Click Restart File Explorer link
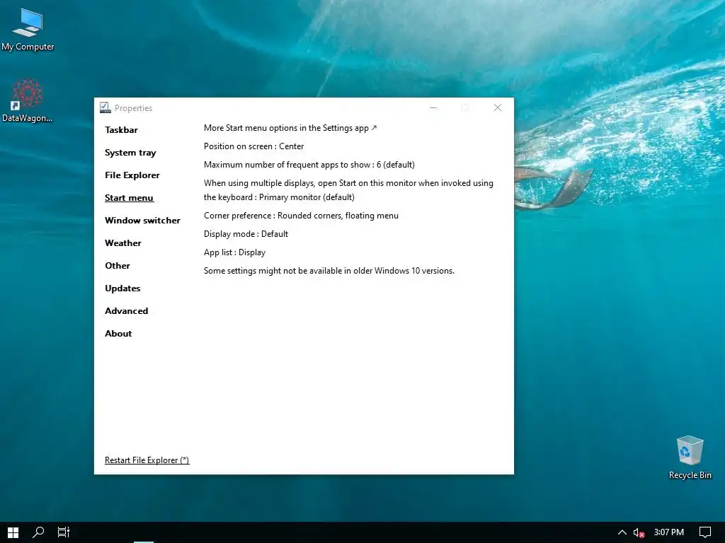725x543 pixels. (x=147, y=460)
